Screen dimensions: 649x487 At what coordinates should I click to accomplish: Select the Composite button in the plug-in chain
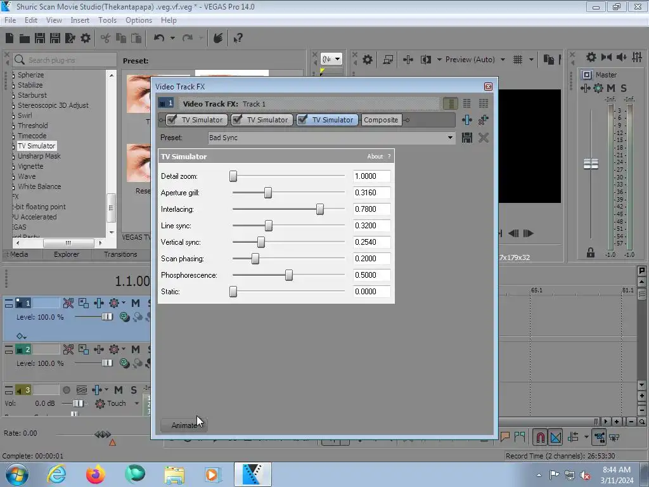pos(381,120)
